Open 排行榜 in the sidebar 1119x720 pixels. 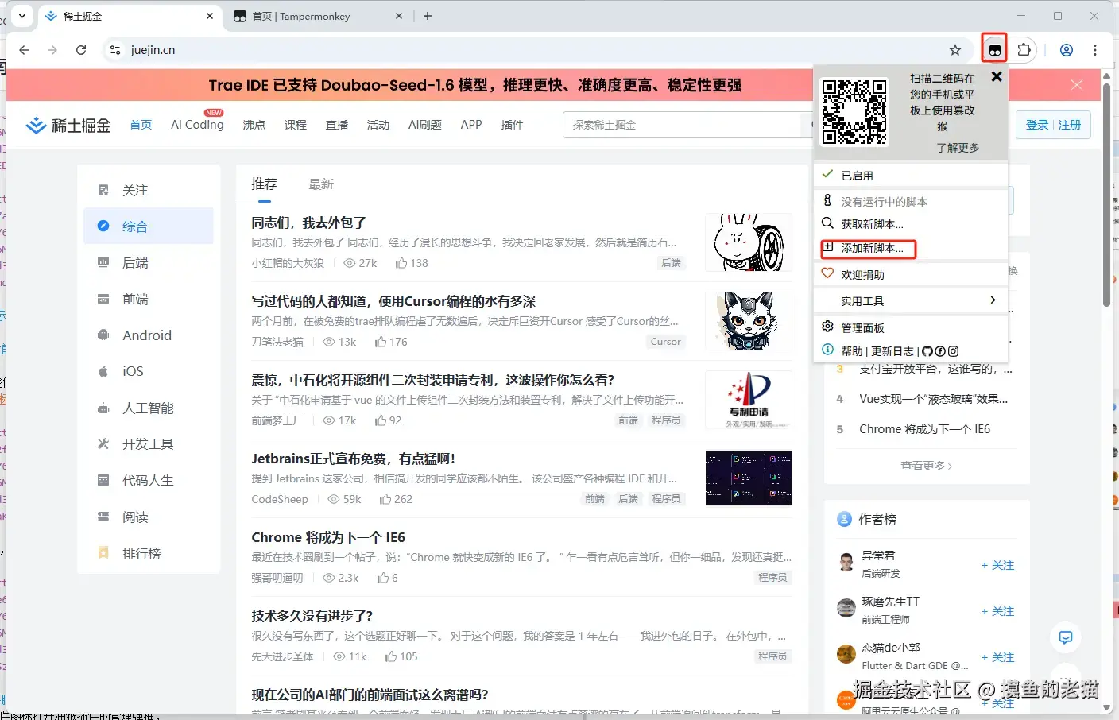coord(149,554)
